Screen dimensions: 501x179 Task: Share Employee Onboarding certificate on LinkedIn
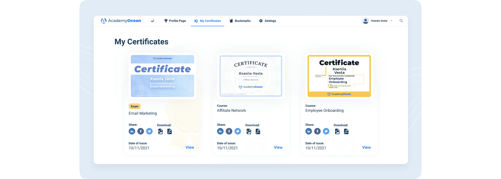[x=309, y=131]
